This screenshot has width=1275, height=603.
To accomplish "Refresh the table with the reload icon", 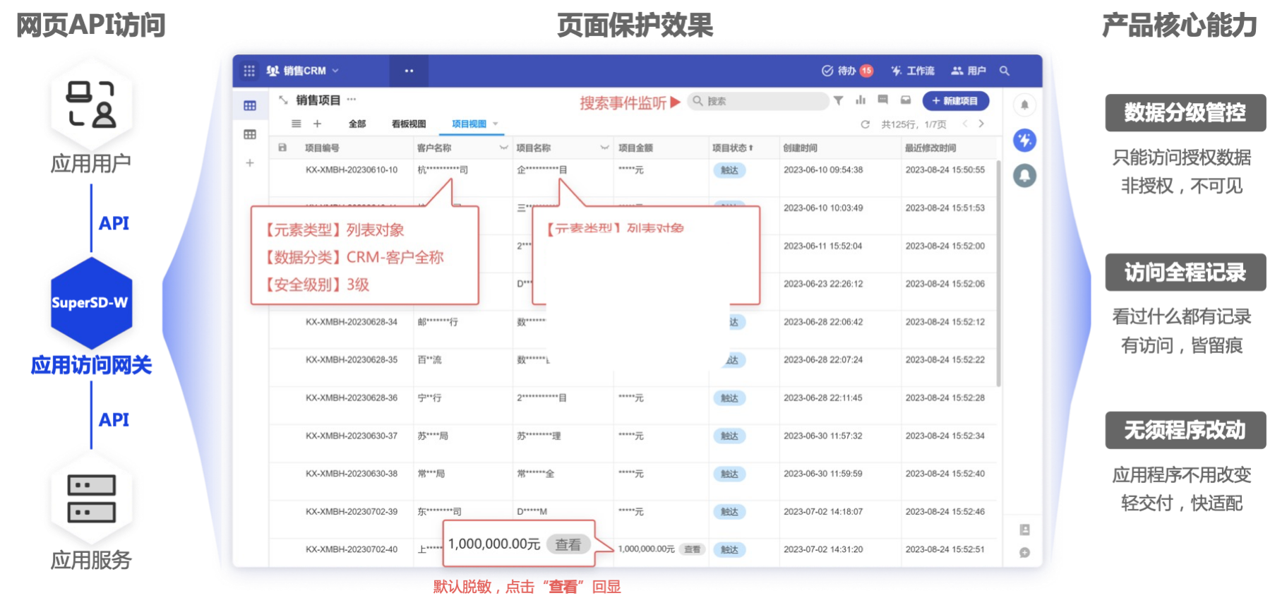I will [x=865, y=124].
